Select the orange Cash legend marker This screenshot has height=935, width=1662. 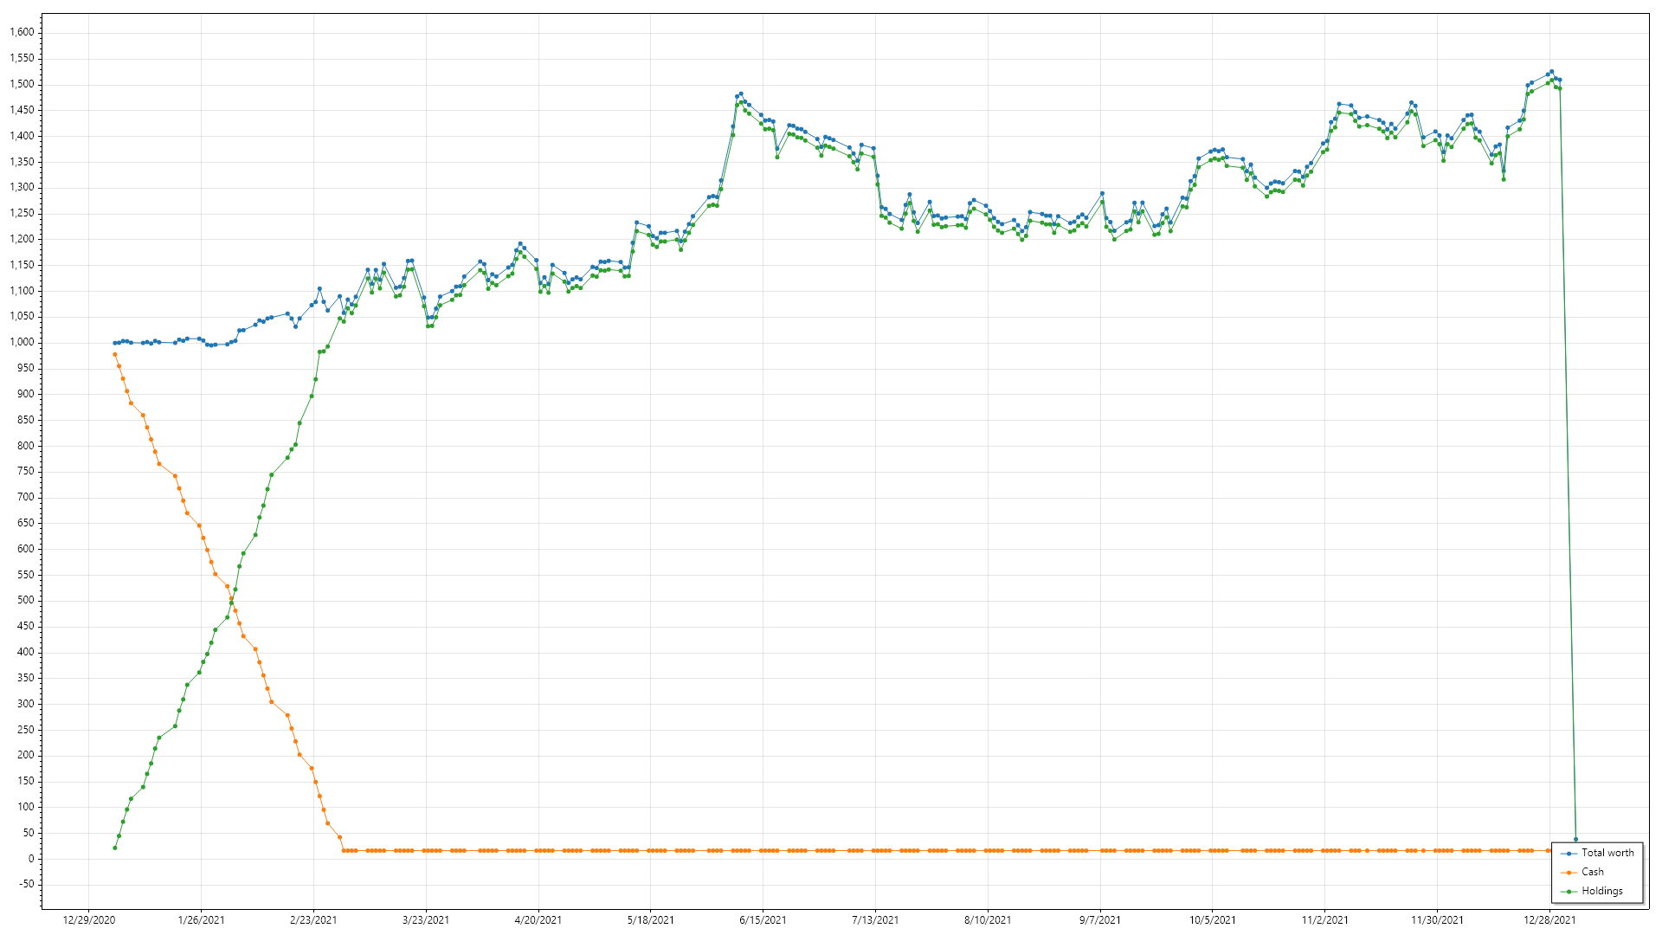coord(1569,873)
